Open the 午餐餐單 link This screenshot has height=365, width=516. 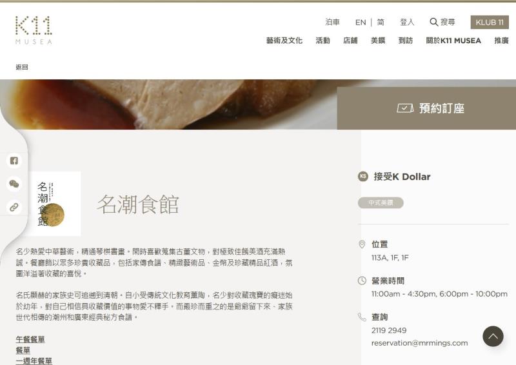click(30, 339)
